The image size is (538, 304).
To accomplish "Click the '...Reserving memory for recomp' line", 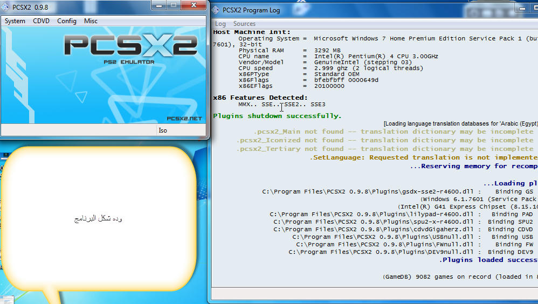I will click(474, 166).
